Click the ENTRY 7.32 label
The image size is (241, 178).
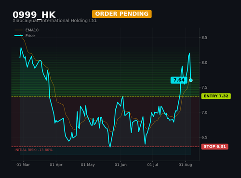(x=216, y=96)
